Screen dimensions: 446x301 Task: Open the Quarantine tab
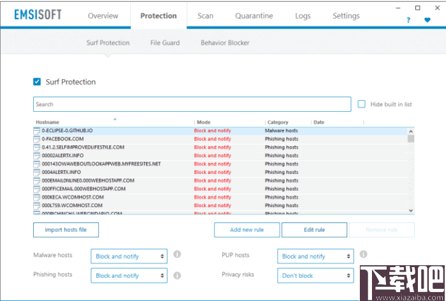pos(254,16)
